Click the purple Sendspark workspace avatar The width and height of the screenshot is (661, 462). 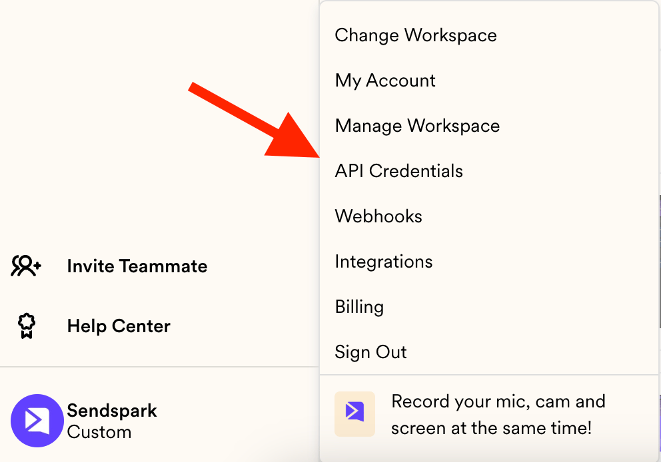pyautogui.click(x=37, y=420)
